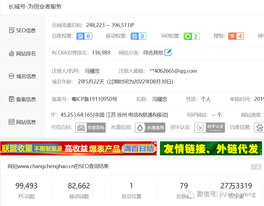Click the domain age 2年5月22天
The height and width of the screenshot is (206, 264).
tap(91, 82)
